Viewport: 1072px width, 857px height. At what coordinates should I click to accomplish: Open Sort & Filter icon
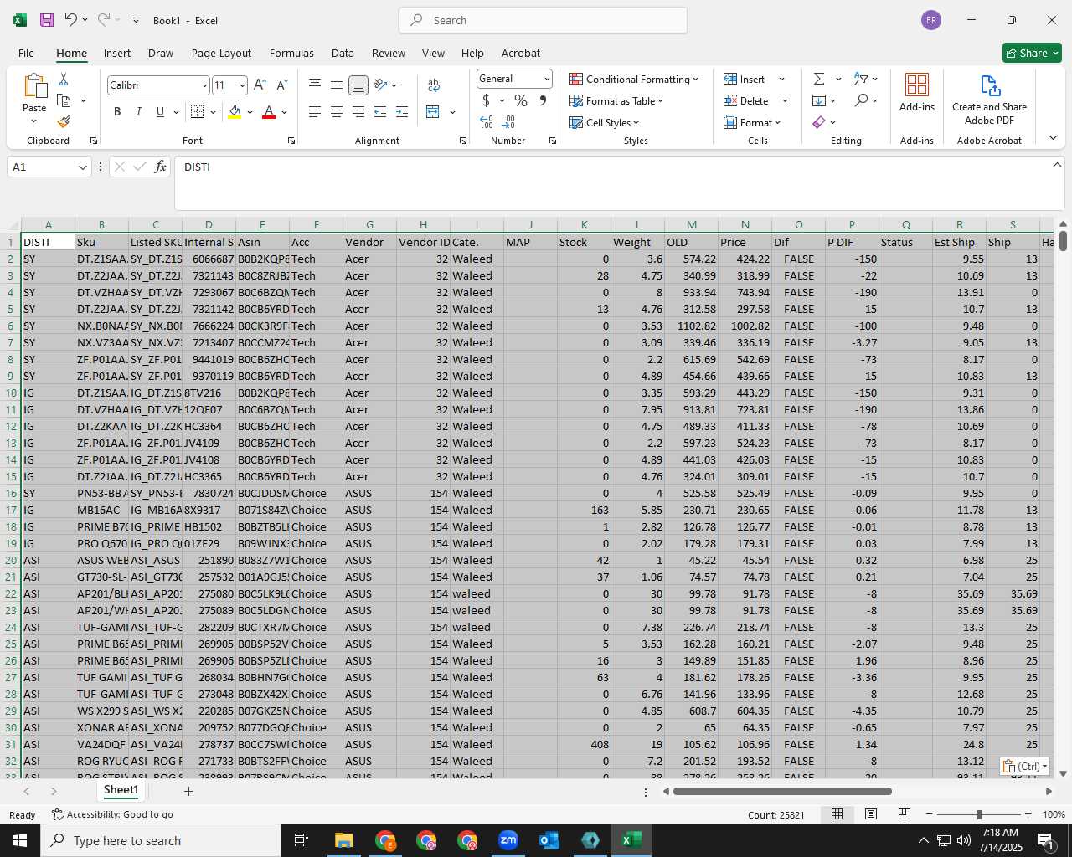pyautogui.click(x=861, y=79)
